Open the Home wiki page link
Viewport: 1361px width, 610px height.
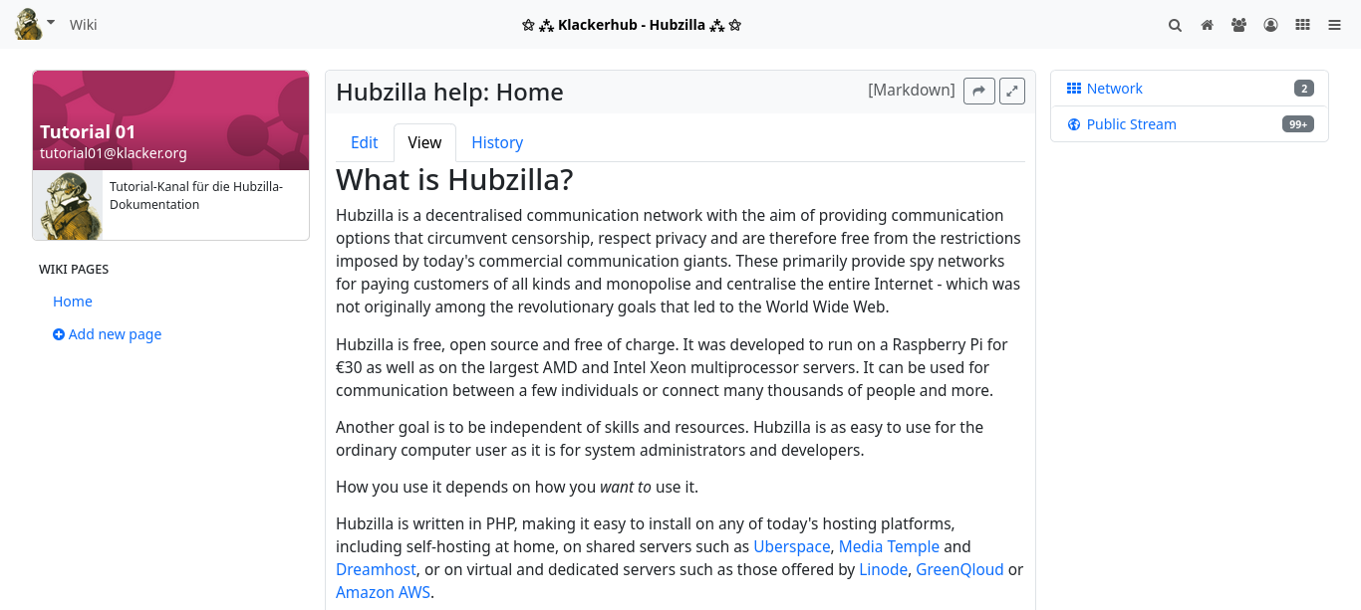point(73,301)
